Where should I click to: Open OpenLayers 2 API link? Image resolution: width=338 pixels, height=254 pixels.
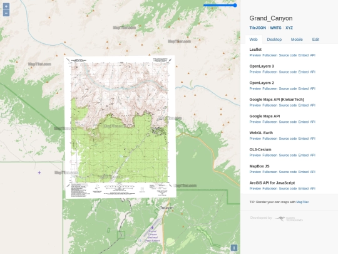pyautogui.click(x=312, y=88)
